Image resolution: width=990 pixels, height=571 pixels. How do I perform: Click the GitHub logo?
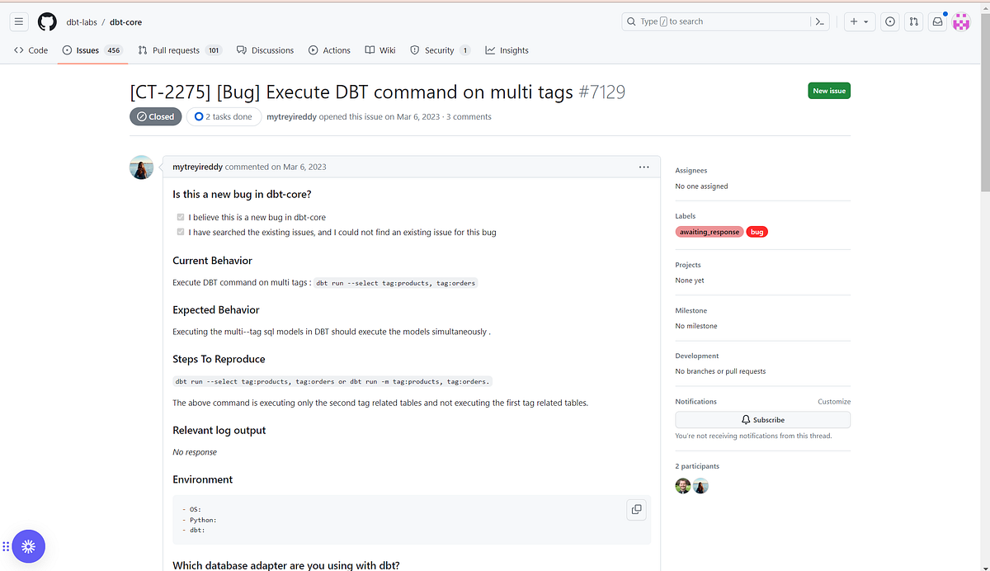(47, 21)
